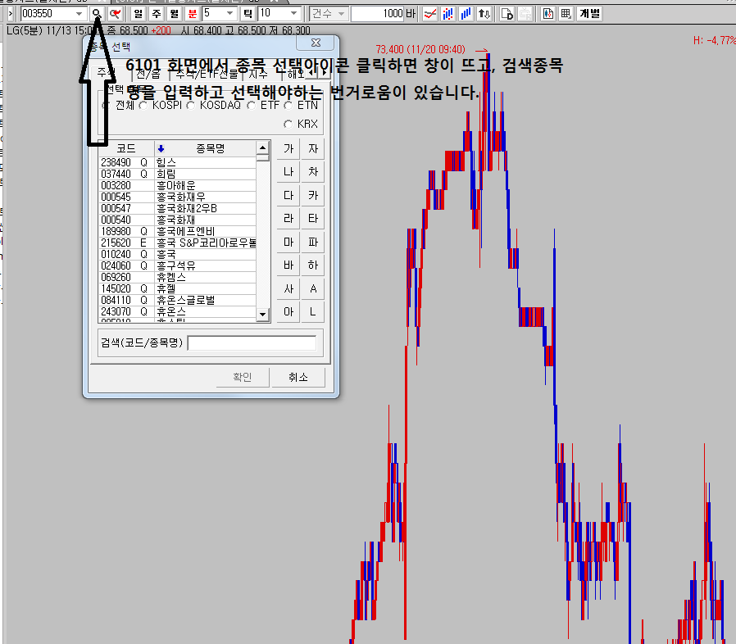Open the minute interval dropdown showing 5

click(x=229, y=14)
